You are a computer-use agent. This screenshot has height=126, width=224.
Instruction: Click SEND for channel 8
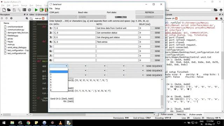(157, 60)
